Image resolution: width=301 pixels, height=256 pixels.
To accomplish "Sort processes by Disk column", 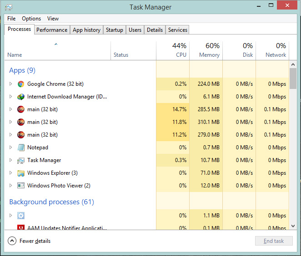I will [x=239, y=50].
